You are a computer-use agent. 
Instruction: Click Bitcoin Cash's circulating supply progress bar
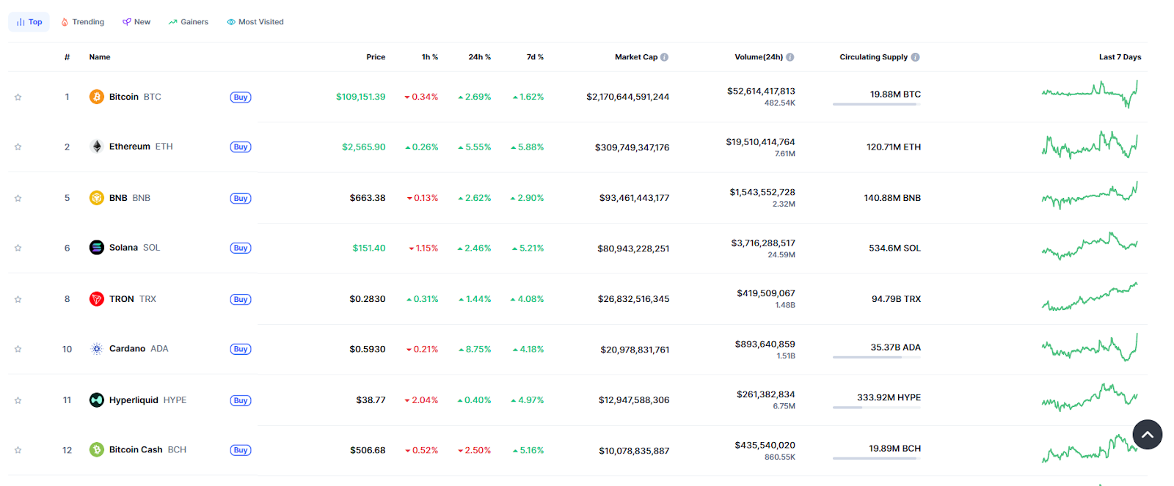[877, 459]
